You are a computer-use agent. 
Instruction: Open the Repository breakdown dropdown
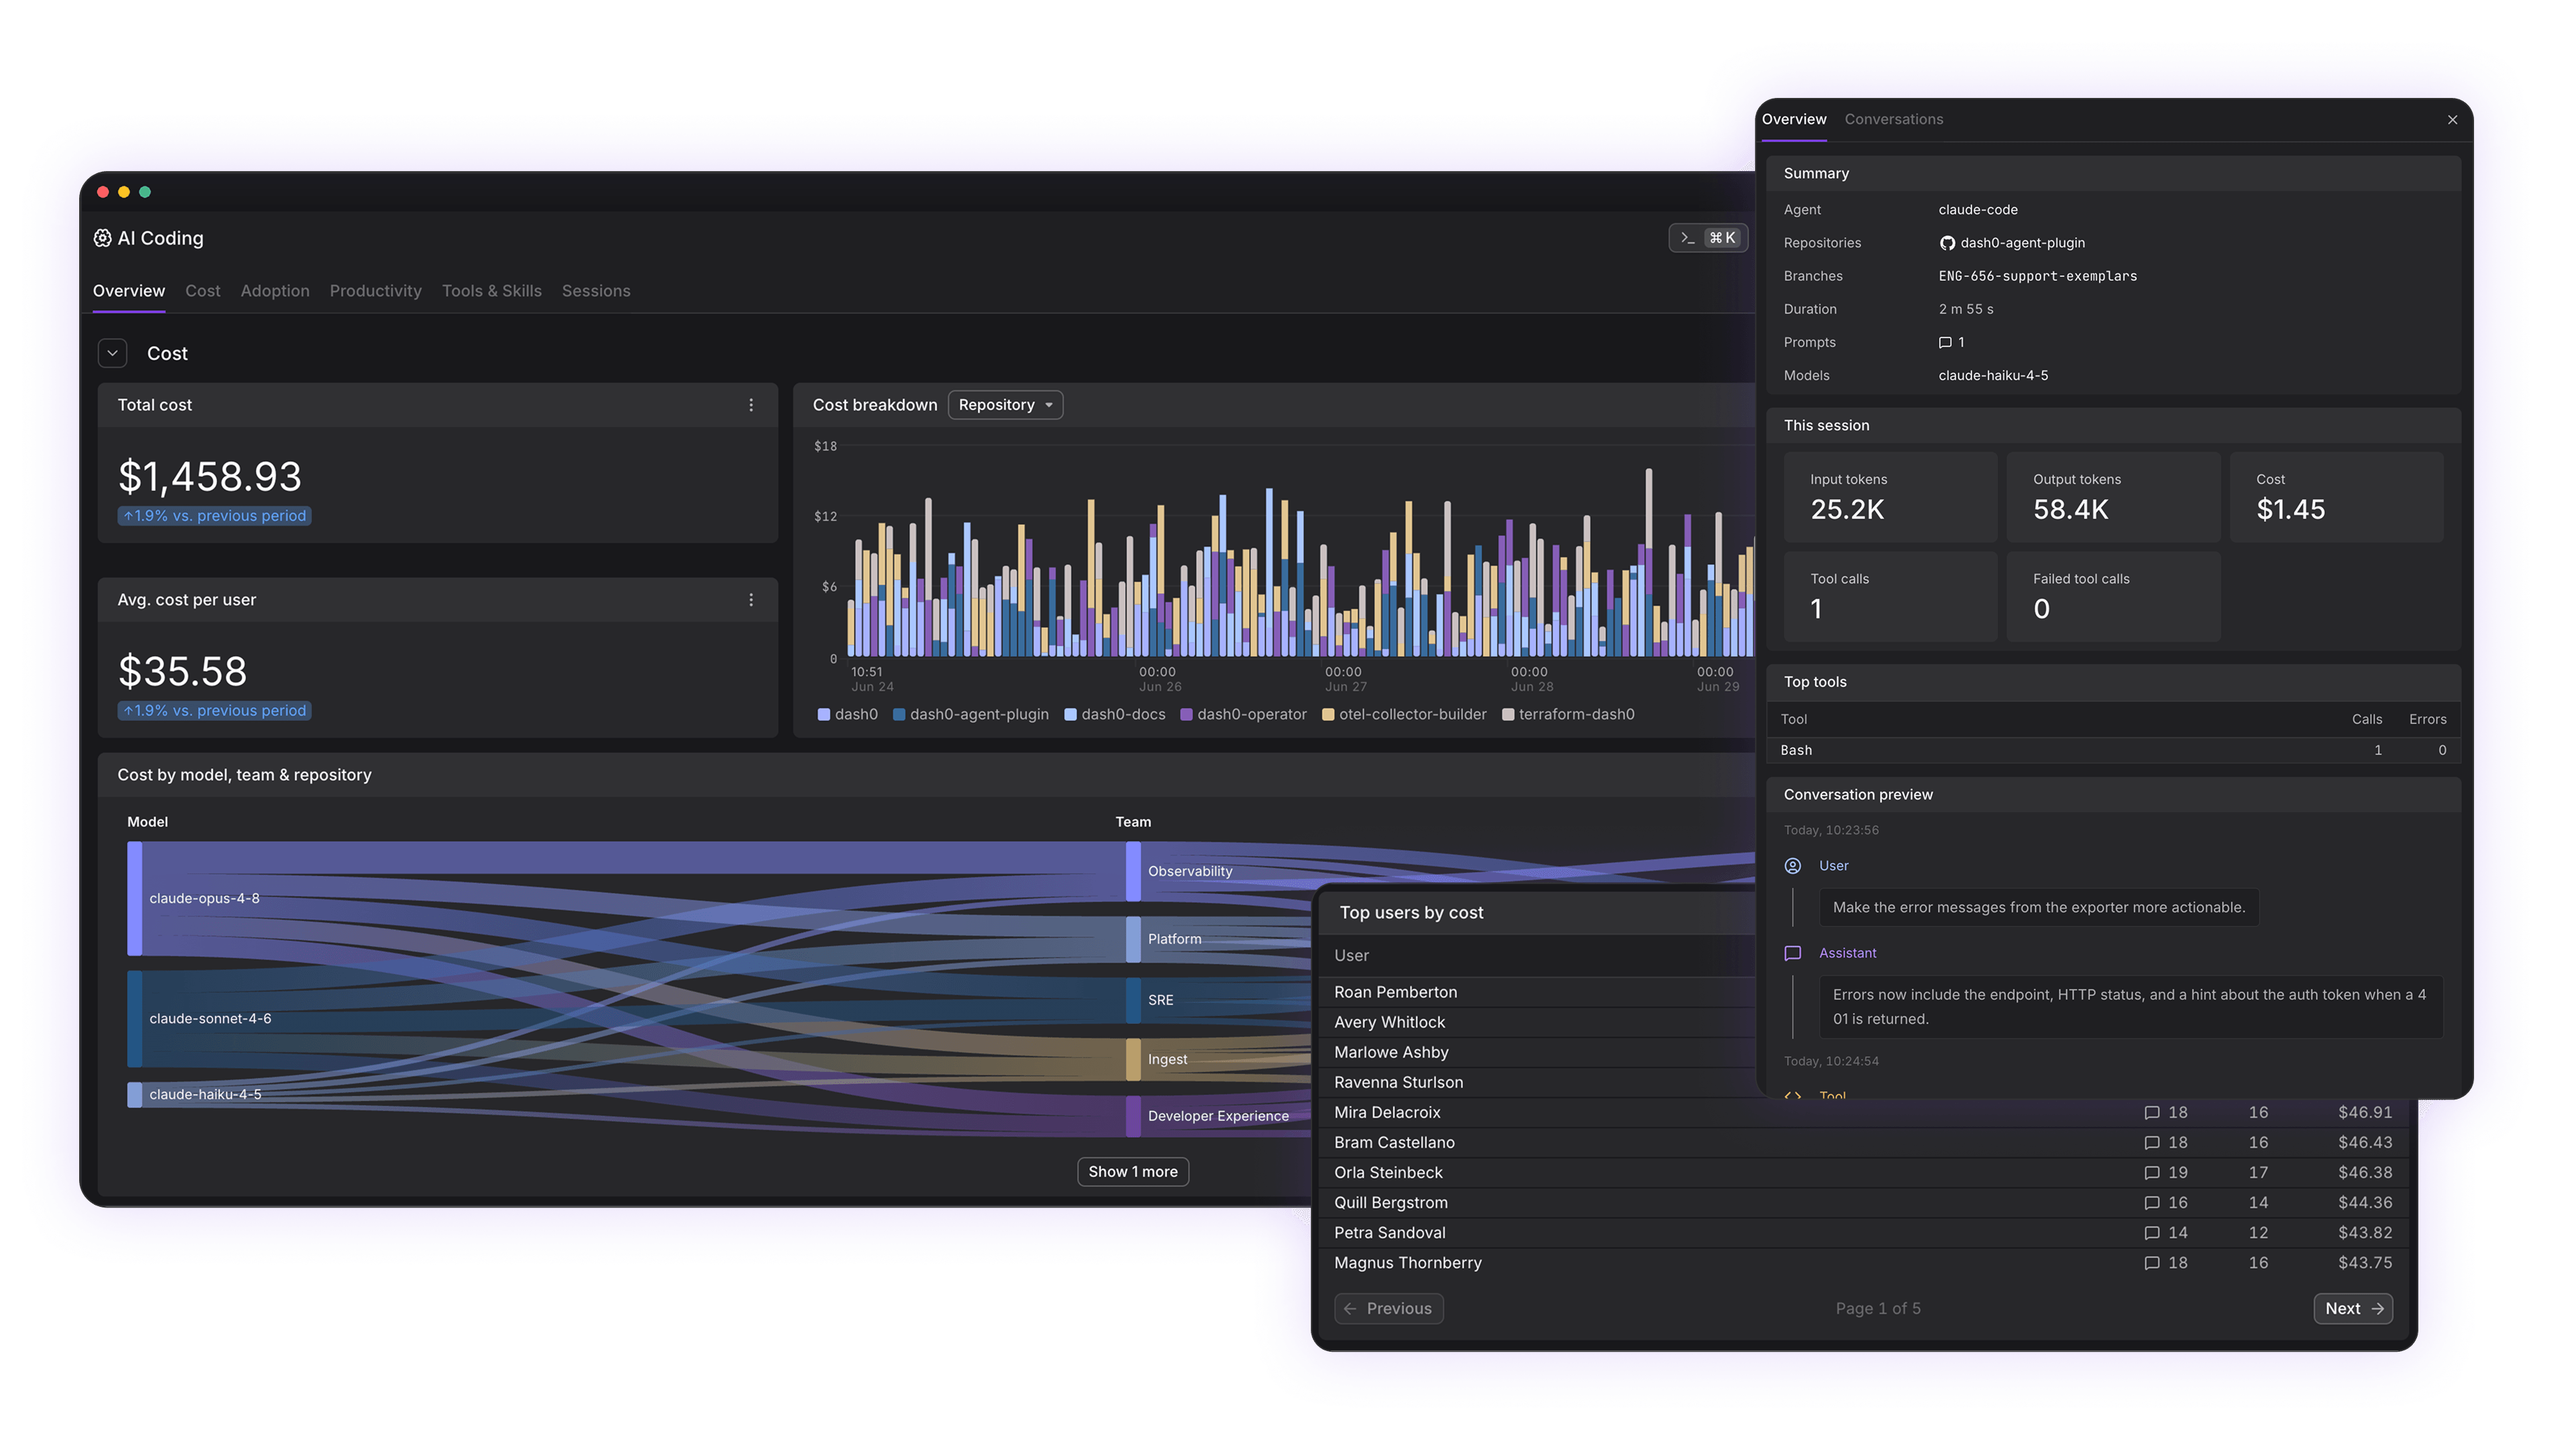pos(1005,405)
